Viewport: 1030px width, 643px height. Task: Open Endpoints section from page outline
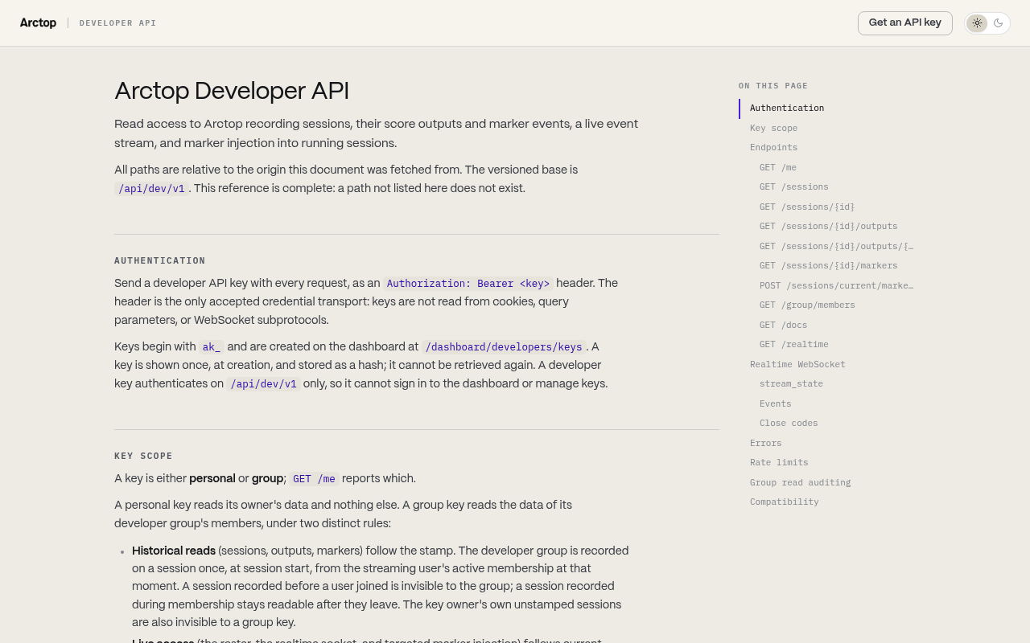773,148
